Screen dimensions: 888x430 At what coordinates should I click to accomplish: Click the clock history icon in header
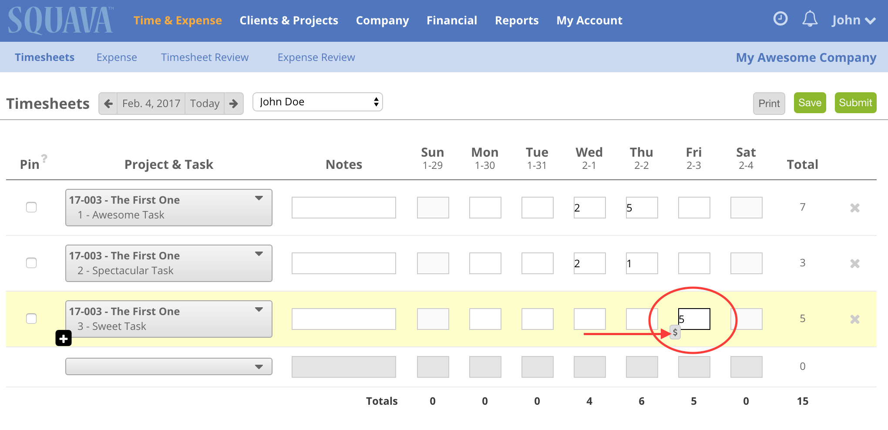pyautogui.click(x=780, y=19)
